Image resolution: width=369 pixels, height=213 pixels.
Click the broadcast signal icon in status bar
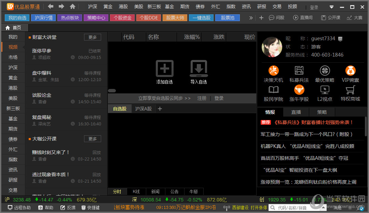227,208
